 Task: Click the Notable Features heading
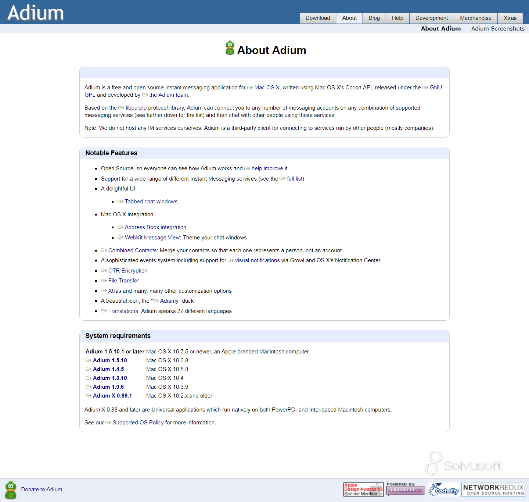click(x=111, y=153)
